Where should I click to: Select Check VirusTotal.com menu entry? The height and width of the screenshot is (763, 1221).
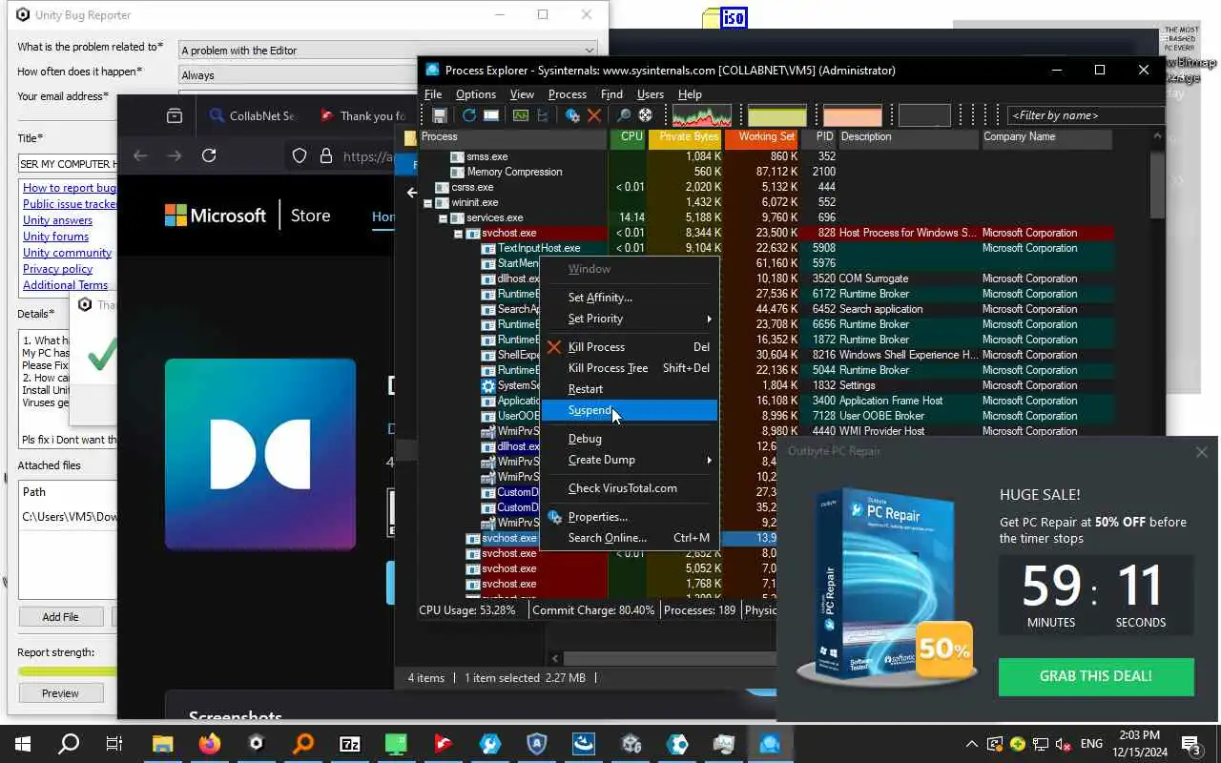click(x=631, y=488)
